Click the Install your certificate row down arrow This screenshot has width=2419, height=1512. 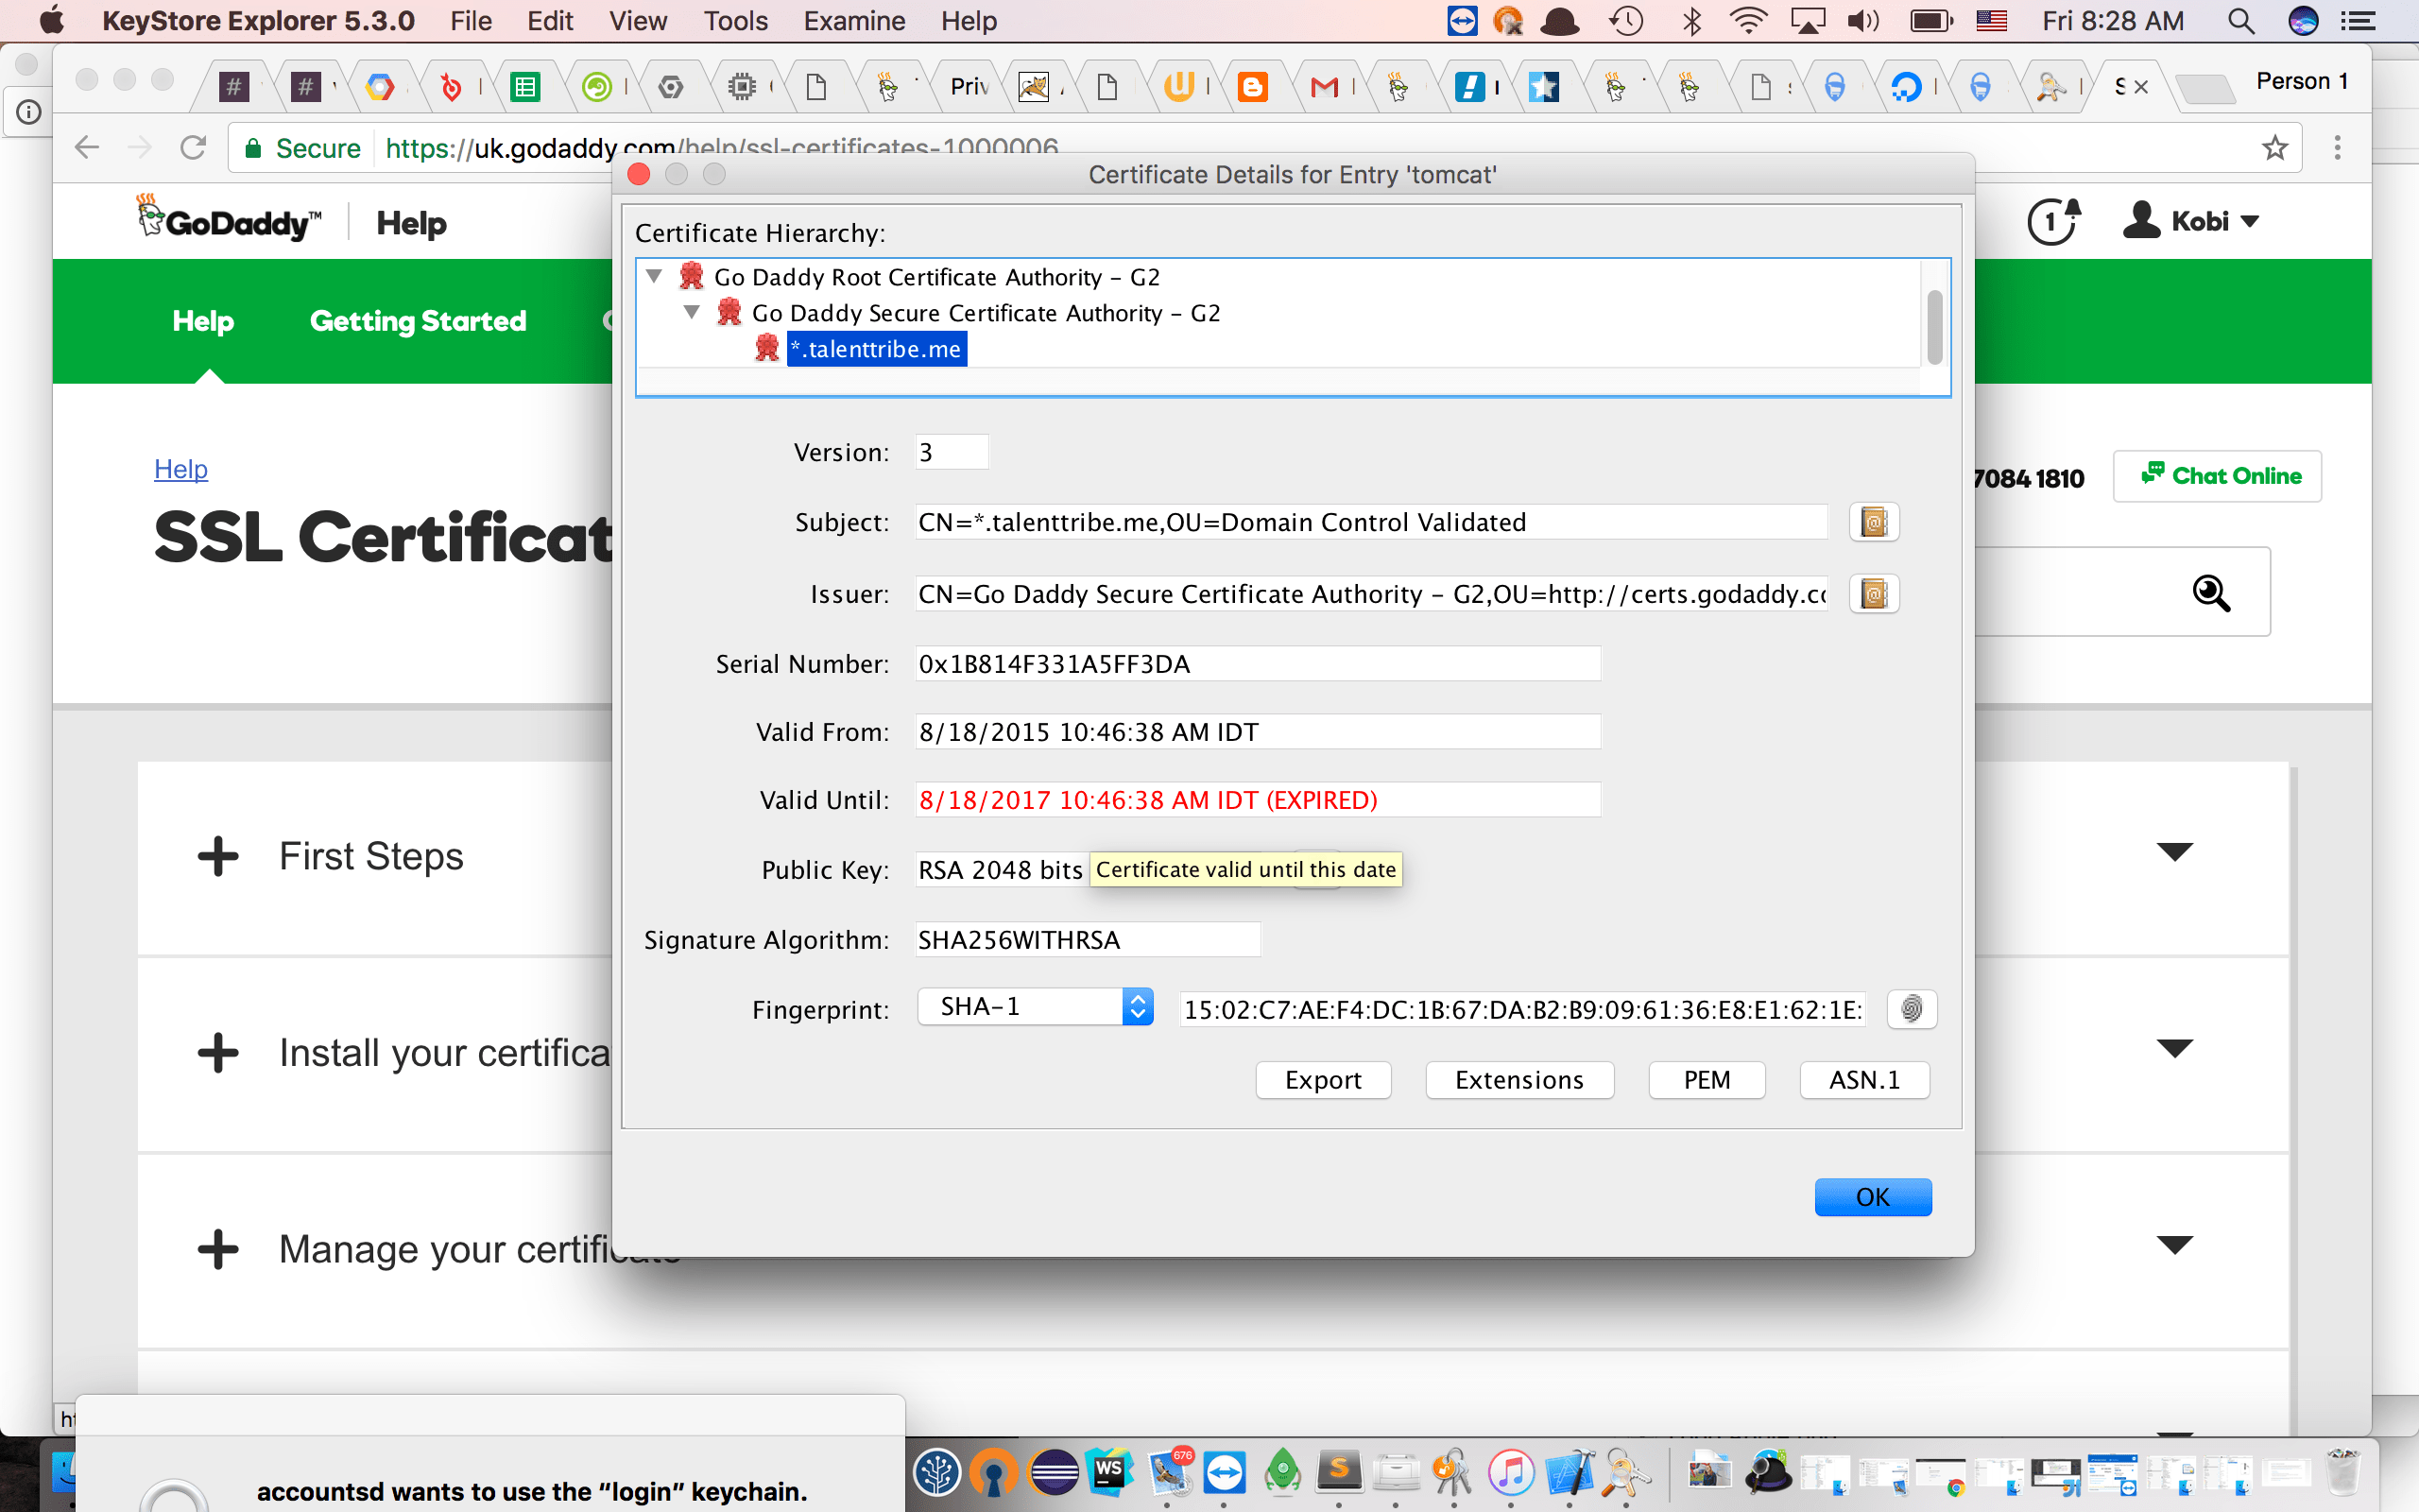[2174, 1049]
